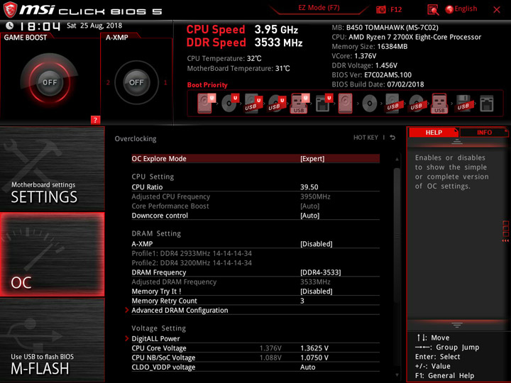This screenshot has height=383, width=511.
Task: Take a screenshot with the F12 camera icon
Action: [380, 9]
